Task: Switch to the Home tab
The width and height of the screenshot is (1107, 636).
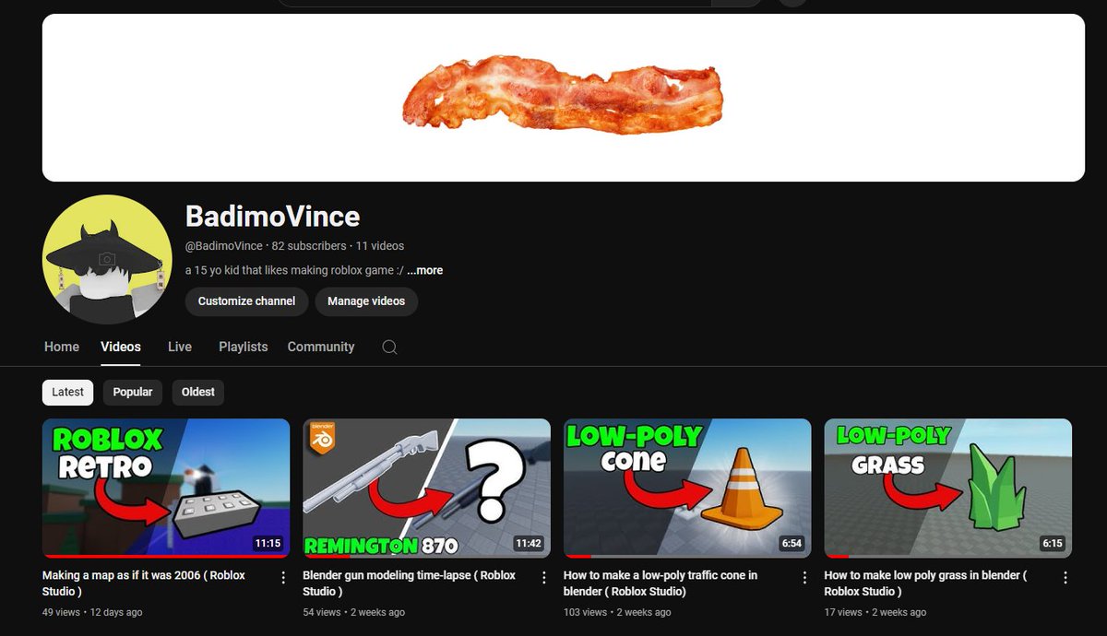Action: [x=62, y=347]
